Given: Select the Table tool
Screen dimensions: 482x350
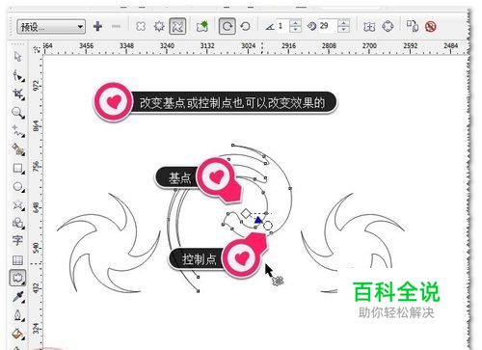Looking at the screenshot, I should (17, 260).
